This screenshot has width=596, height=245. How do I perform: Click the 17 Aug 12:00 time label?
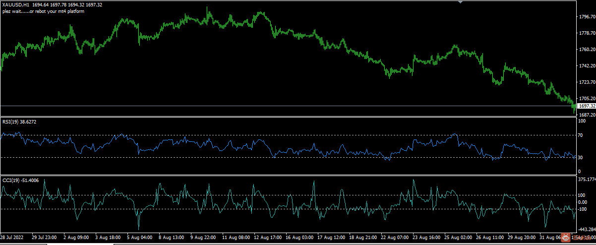(331, 238)
